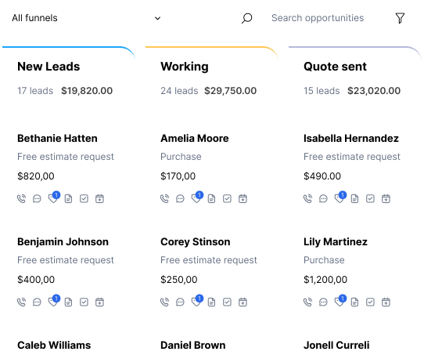Image resolution: width=424 pixels, height=355 pixels.
Task: Expand the All funnels dropdown
Action: tap(87, 18)
